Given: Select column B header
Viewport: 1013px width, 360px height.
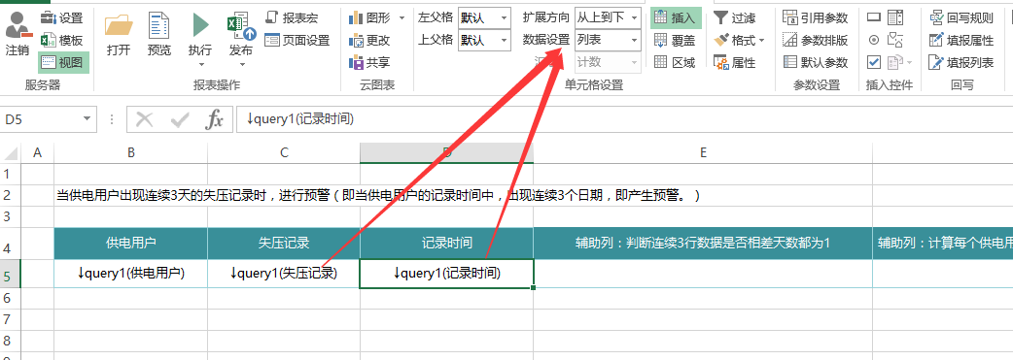Looking at the screenshot, I should pyautogui.click(x=131, y=153).
